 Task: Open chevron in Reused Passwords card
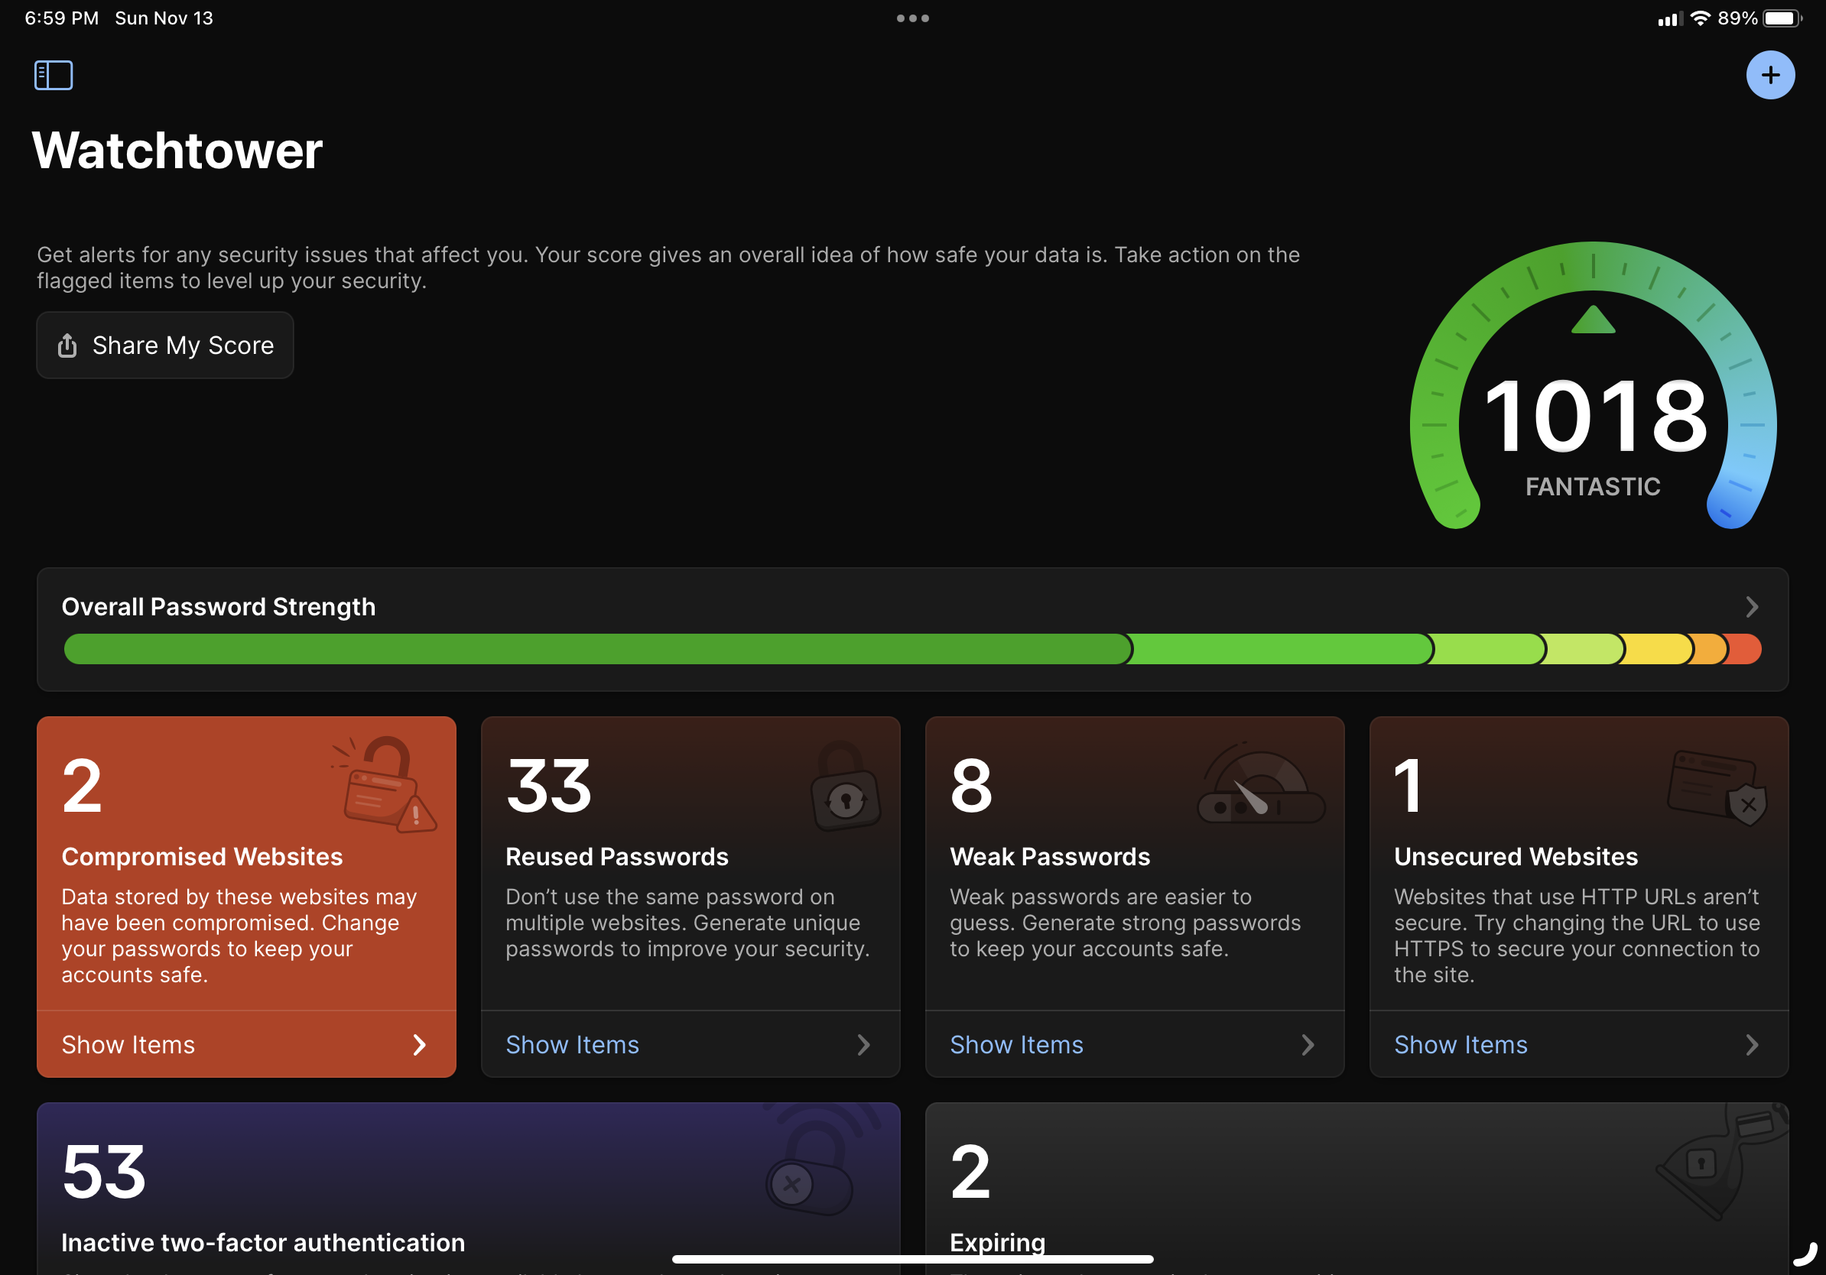point(864,1044)
